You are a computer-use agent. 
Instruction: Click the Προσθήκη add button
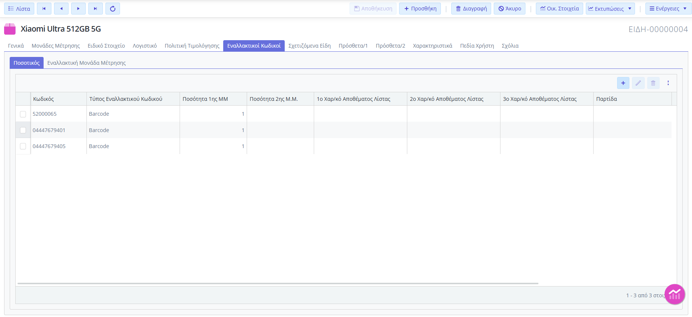420,9
